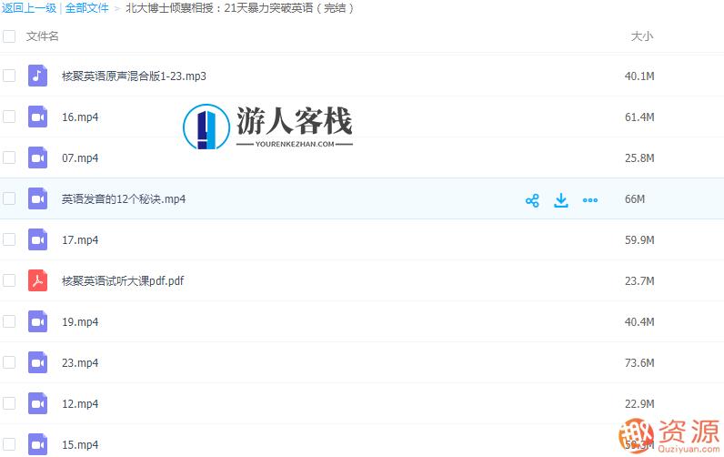Tick the checkbox for 12.mp4
Viewport: 724px width, 457px height.
click(9, 403)
